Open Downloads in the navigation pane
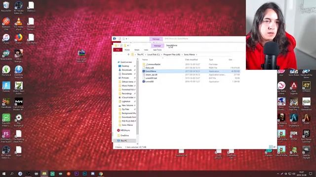 pyautogui.click(x=126, y=70)
